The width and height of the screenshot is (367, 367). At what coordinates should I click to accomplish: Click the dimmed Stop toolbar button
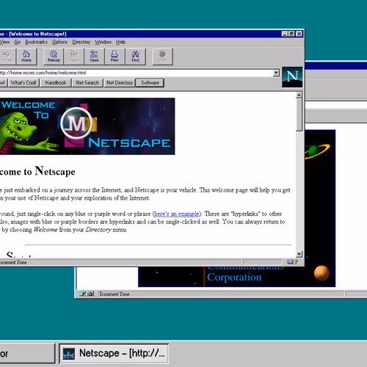tap(162, 57)
